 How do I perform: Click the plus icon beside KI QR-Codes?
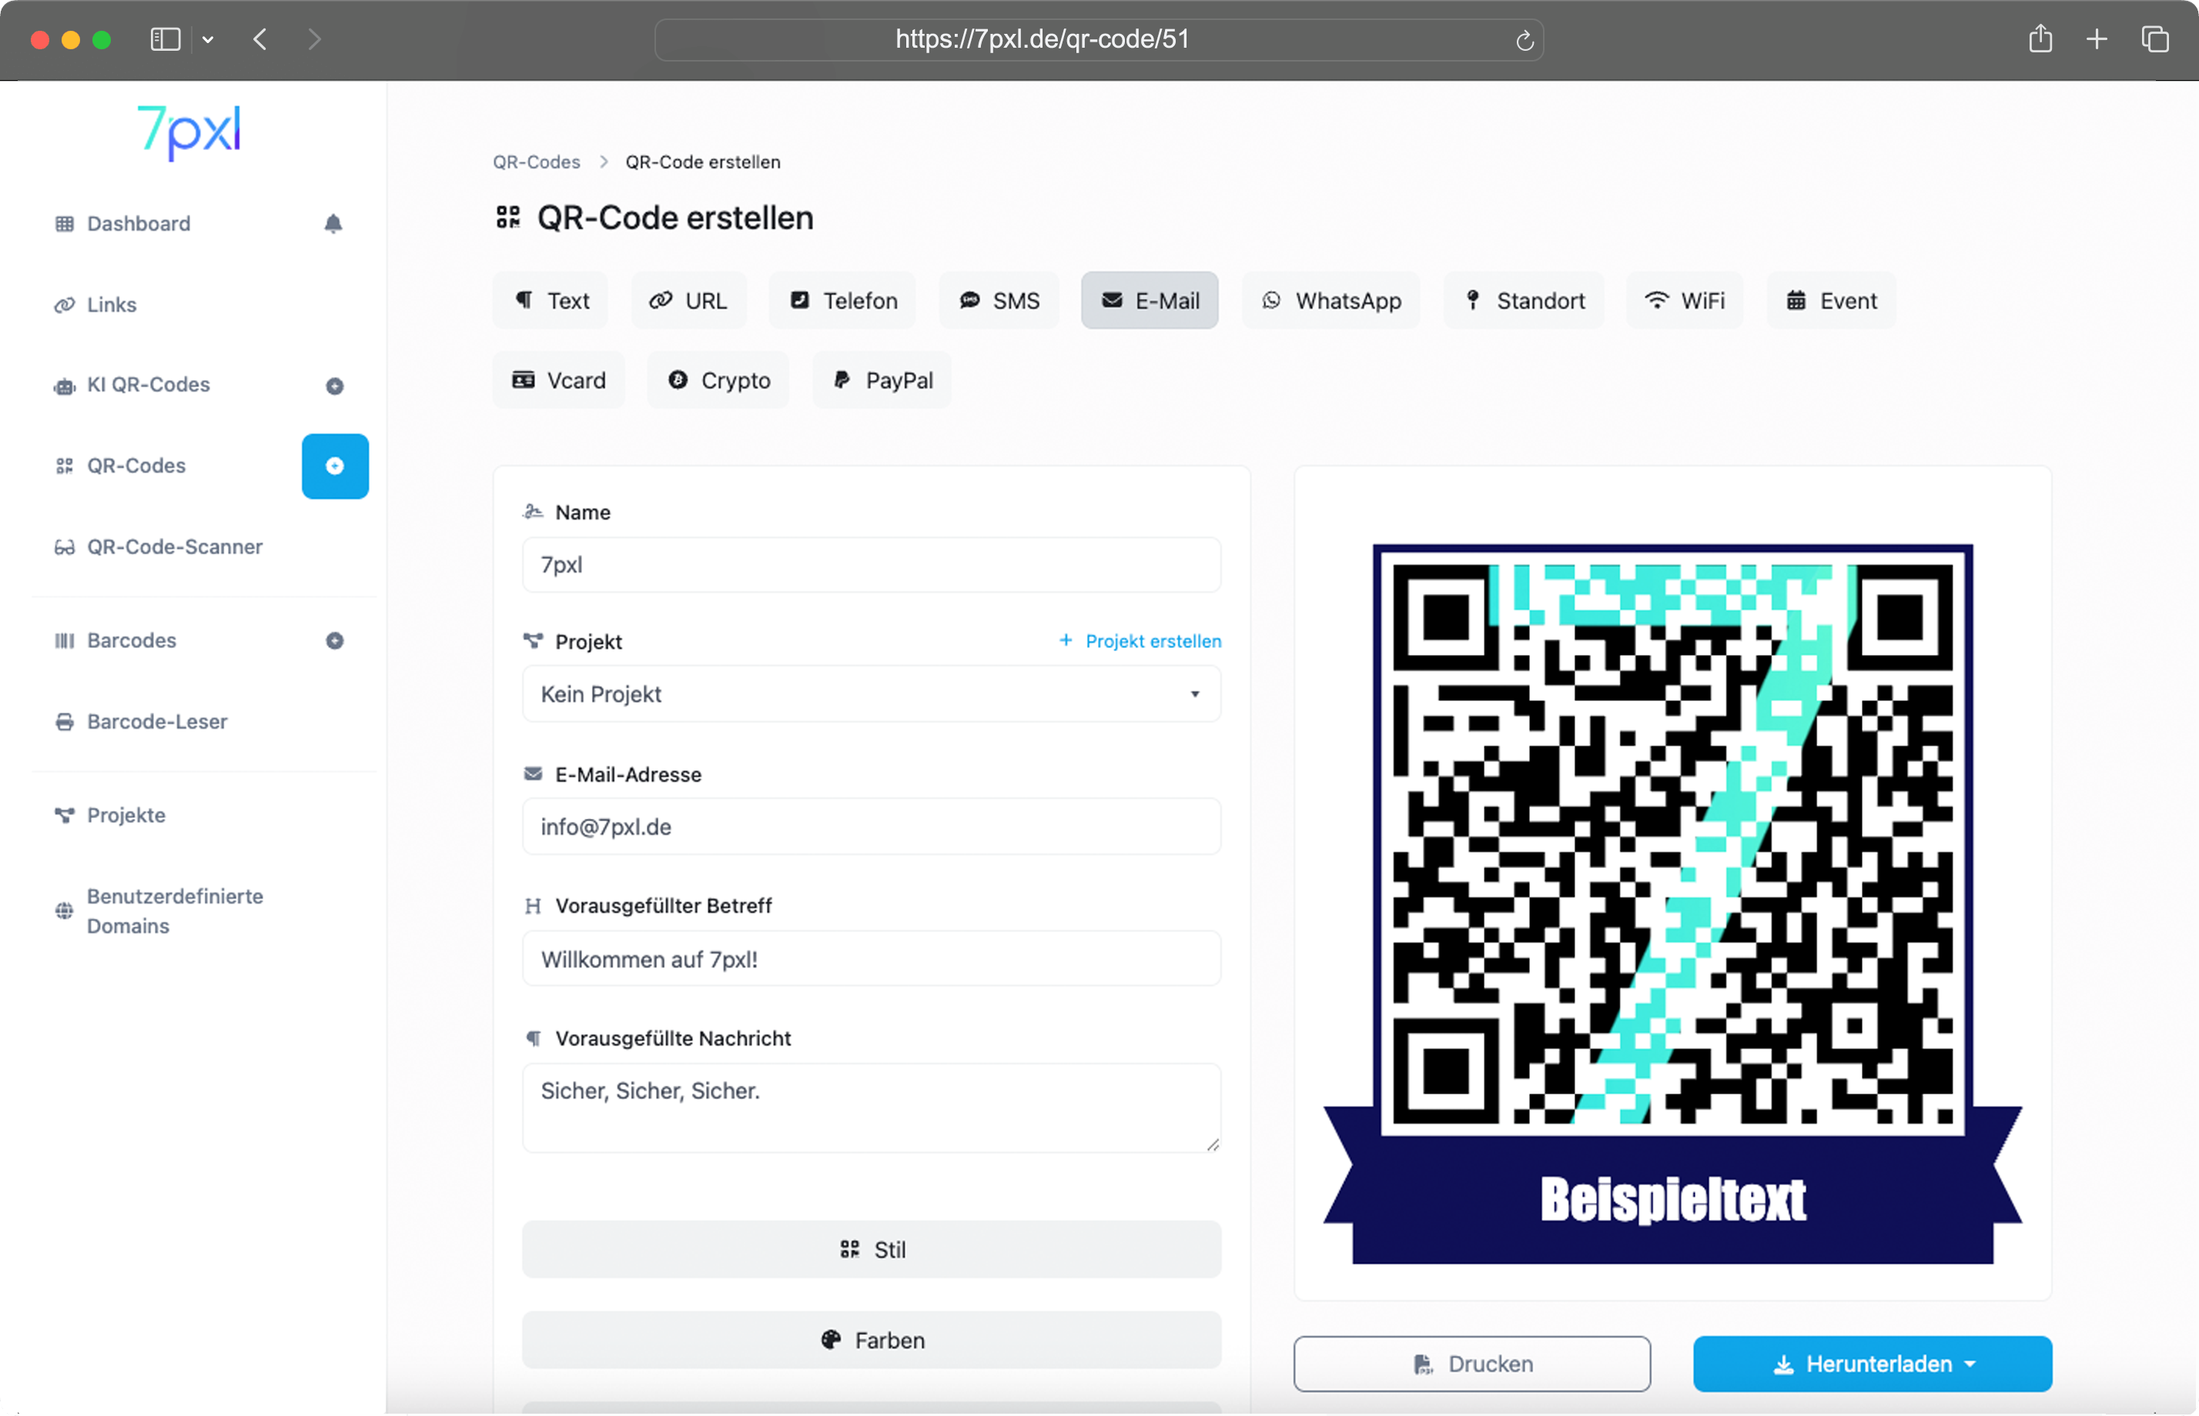click(335, 386)
